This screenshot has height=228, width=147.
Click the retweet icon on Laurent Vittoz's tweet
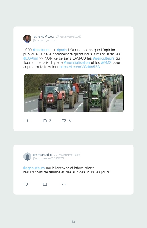(45, 121)
